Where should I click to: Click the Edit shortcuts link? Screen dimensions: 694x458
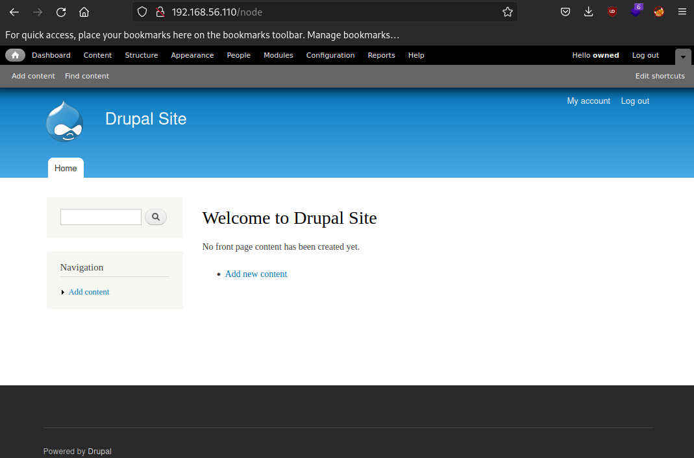point(660,76)
